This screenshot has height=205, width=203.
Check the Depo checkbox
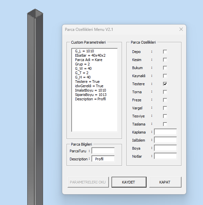pos(165,52)
